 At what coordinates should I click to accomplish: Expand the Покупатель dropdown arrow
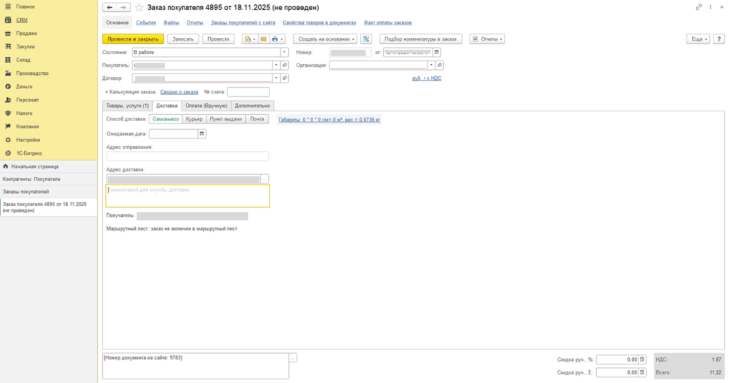tap(276, 65)
